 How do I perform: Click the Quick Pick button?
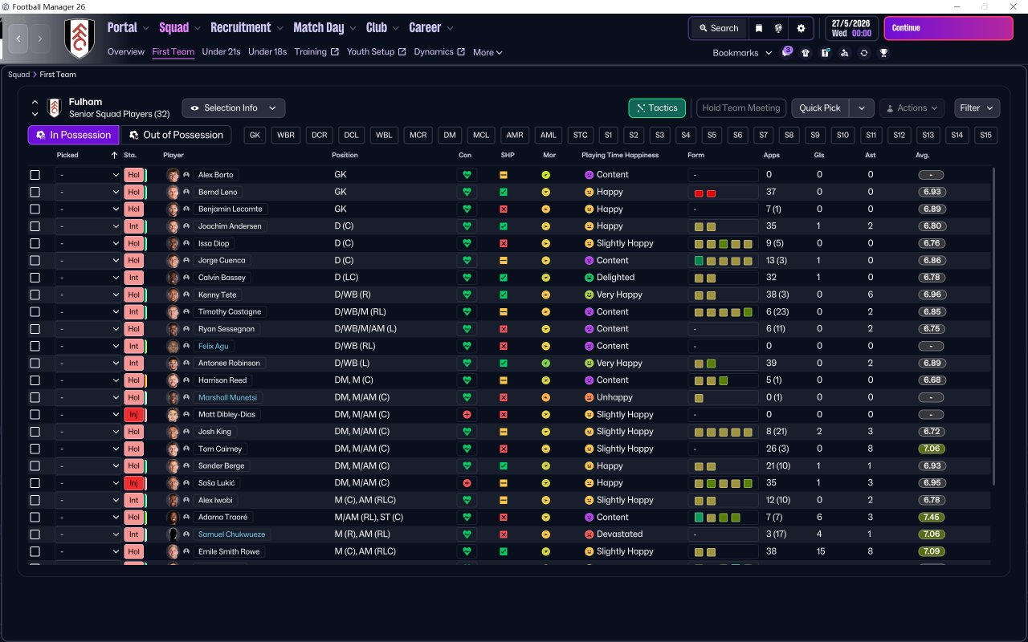(x=820, y=108)
